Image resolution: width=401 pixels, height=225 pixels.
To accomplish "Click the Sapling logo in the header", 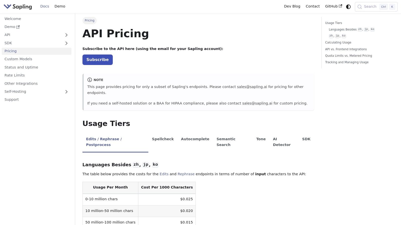I will (x=18, y=6).
